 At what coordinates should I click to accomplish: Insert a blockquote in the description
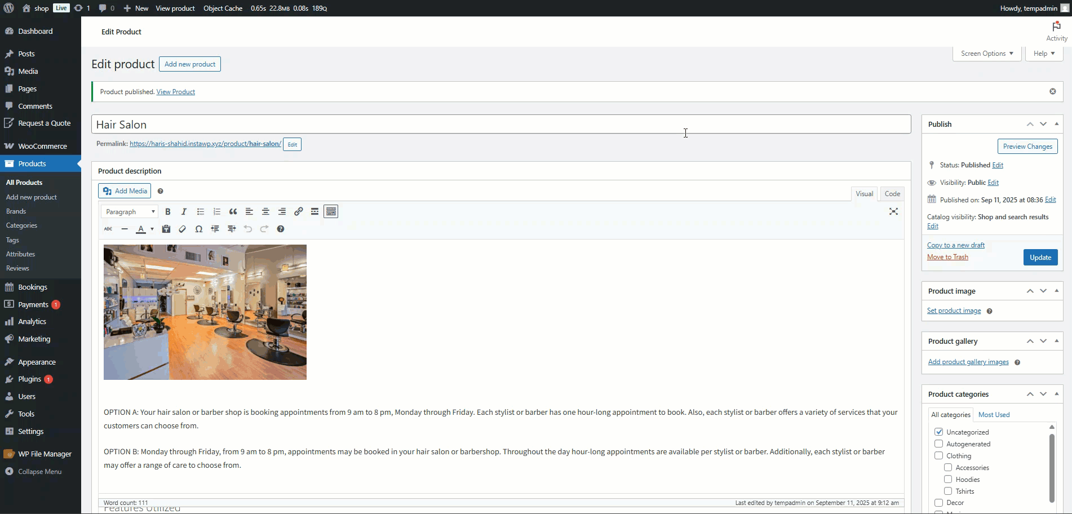coord(233,211)
